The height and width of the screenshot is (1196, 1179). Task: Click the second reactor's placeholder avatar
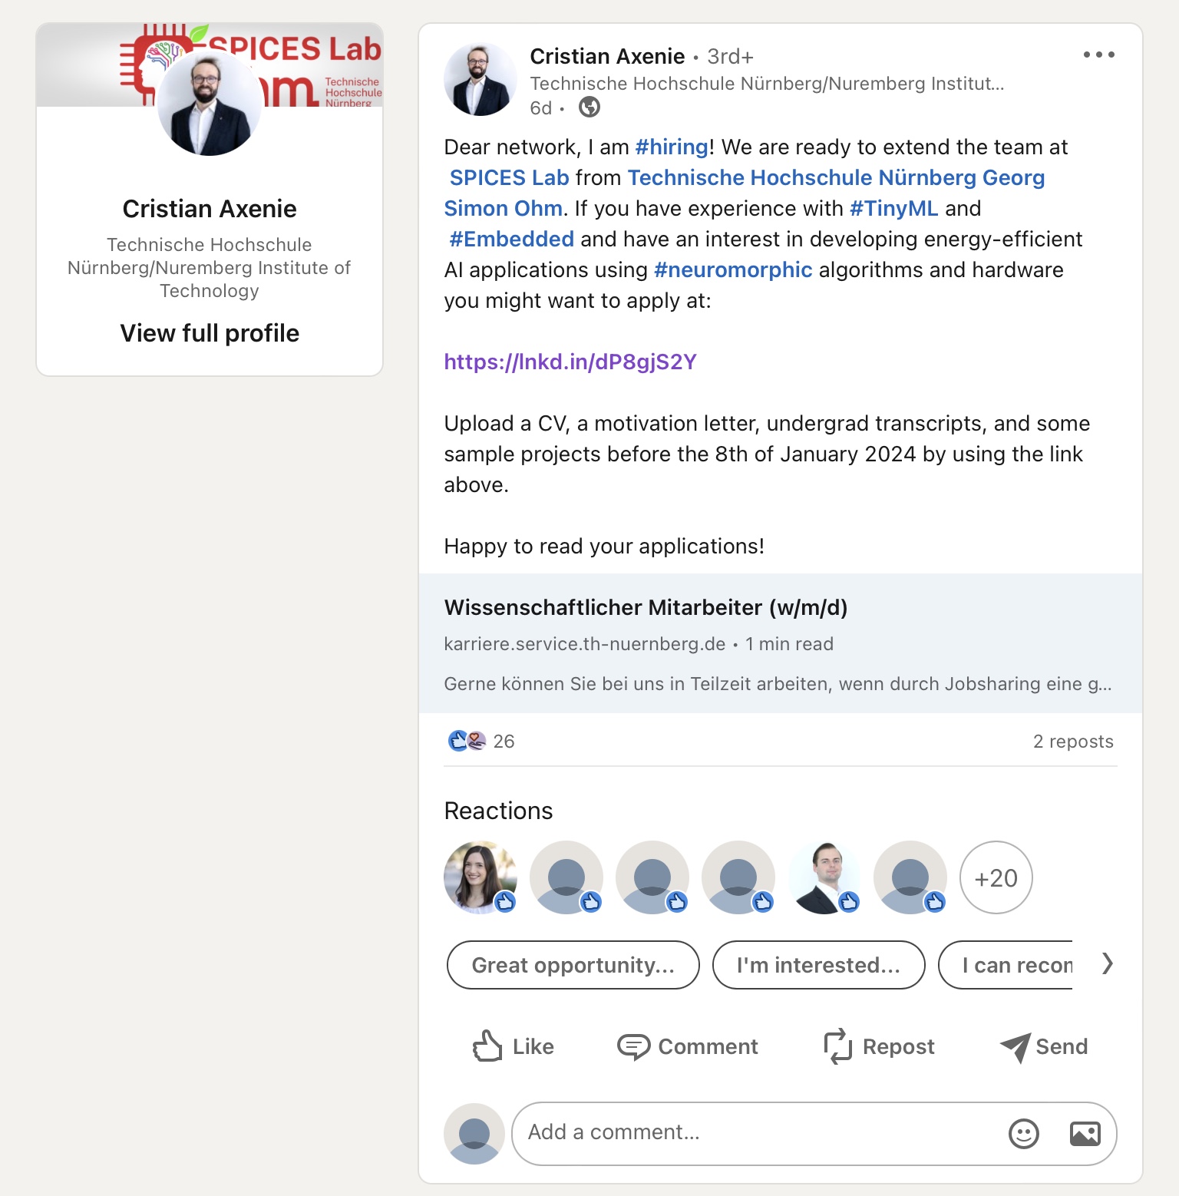[566, 877]
